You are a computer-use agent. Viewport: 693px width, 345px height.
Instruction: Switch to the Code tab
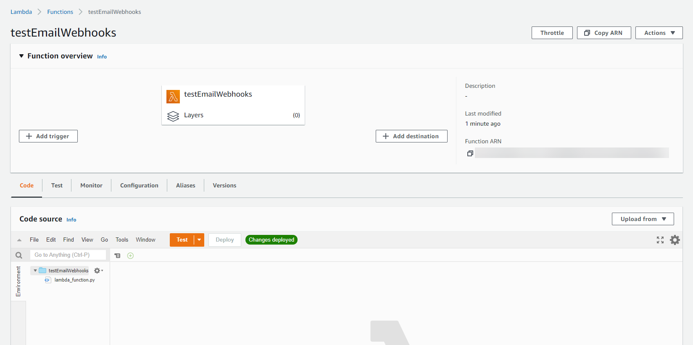(26, 185)
